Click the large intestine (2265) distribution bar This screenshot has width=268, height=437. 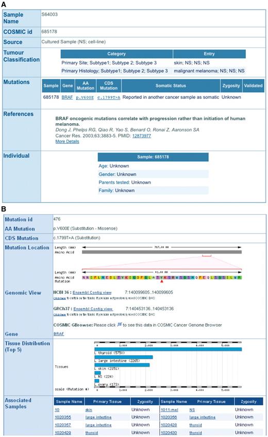click(x=123, y=357)
